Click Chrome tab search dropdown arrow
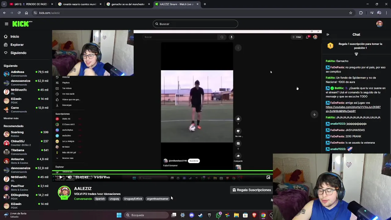 tap(4, 4)
